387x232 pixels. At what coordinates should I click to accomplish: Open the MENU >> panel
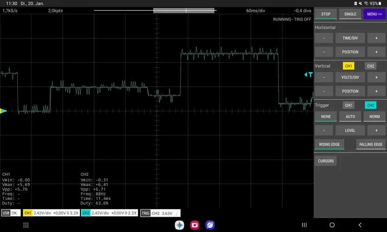pos(374,14)
